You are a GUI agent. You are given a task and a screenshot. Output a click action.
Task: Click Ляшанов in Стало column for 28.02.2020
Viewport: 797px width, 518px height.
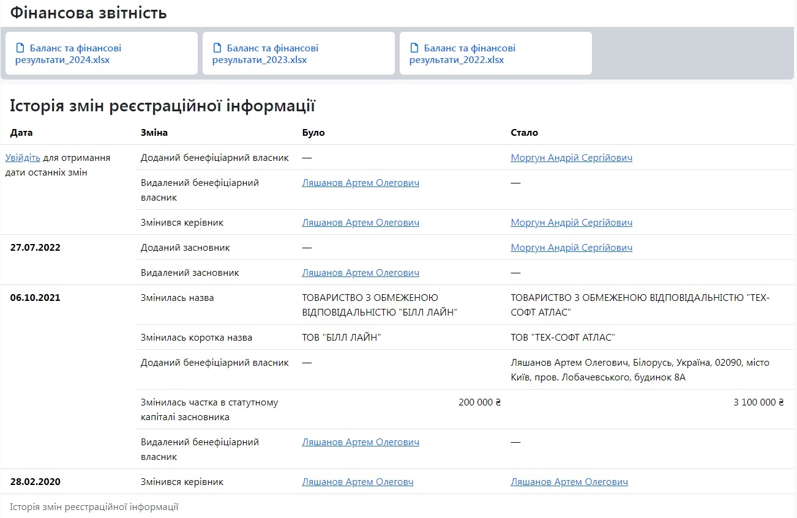pos(569,482)
